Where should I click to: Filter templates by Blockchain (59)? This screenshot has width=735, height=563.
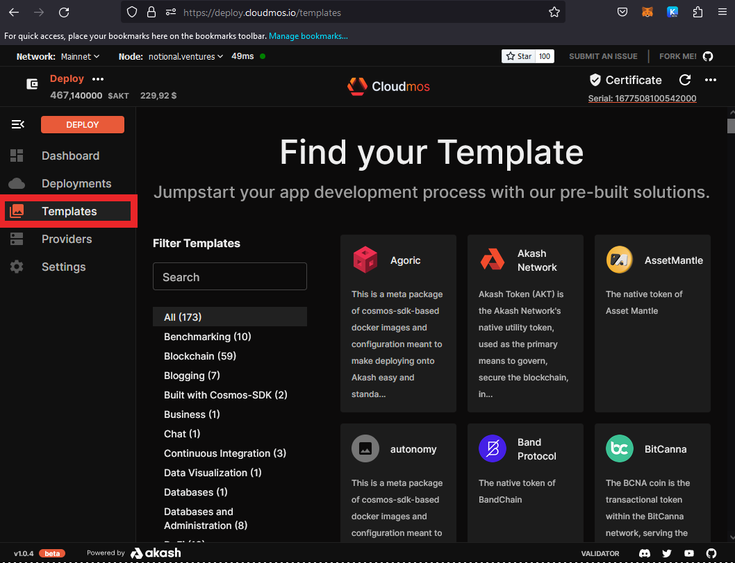point(200,356)
